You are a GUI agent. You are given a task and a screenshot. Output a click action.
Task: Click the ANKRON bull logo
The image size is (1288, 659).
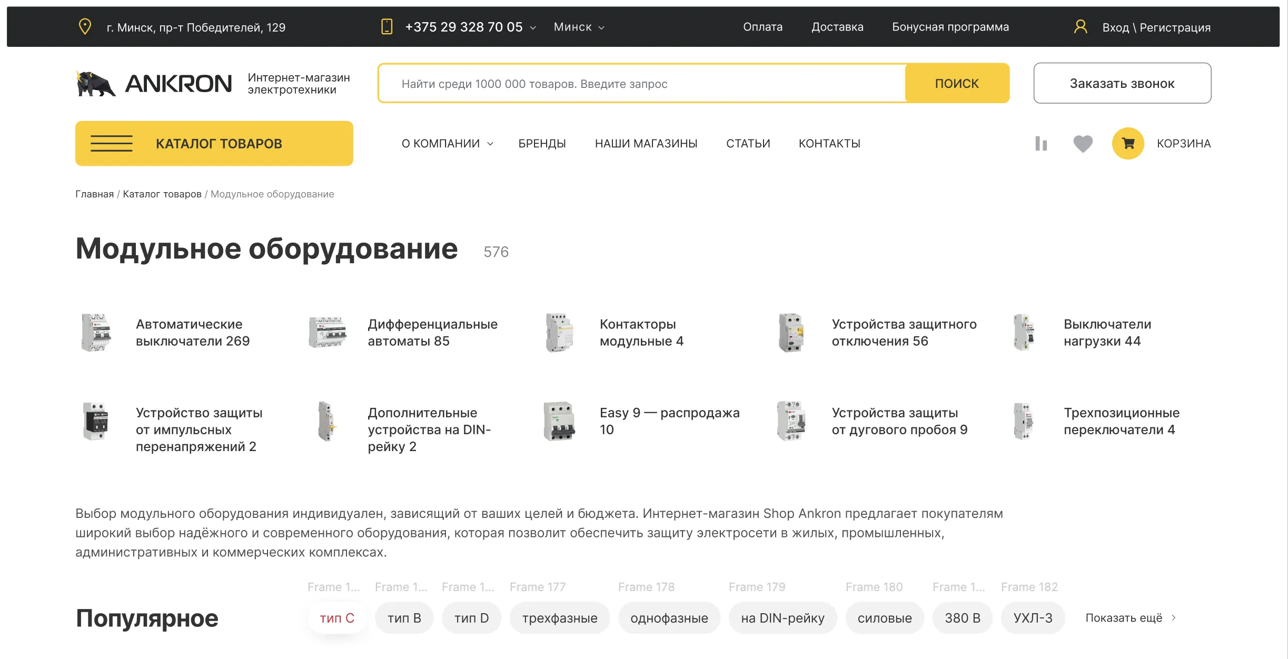[x=95, y=84]
